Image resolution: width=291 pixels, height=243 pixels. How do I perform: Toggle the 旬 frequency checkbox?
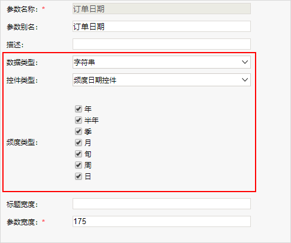[79, 154]
